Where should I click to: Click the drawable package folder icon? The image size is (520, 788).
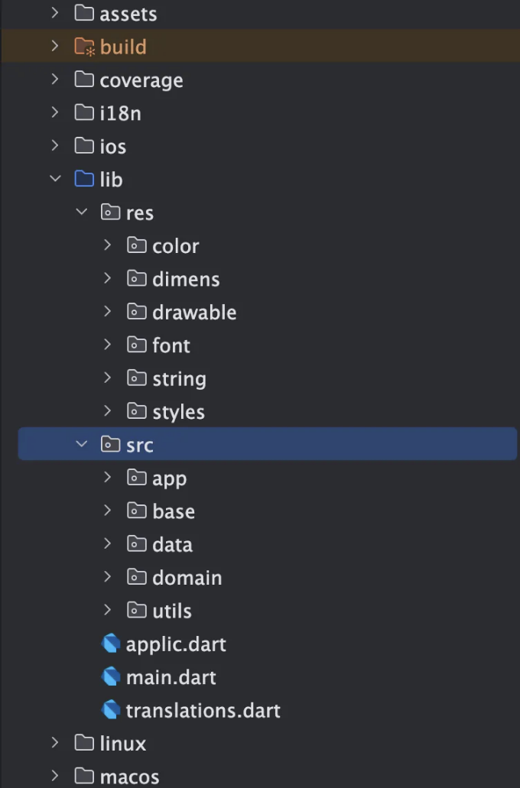pyautogui.click(x=136, y=311)
